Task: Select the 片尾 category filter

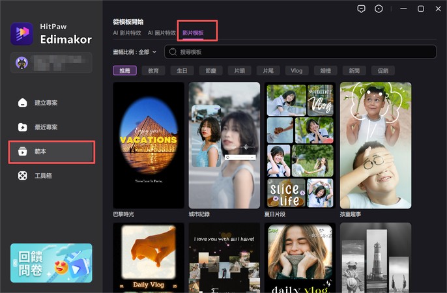Action: [268, 70]
